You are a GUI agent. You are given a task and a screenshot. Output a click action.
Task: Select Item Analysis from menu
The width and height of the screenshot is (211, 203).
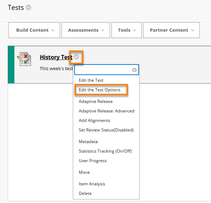pos(92,184)
